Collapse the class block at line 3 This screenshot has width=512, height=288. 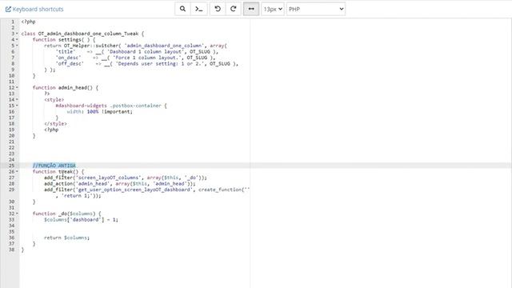coord(17,34)
